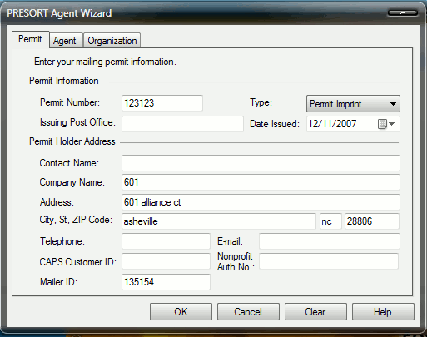Open the permit Type dropdown
This screenshot has width=427, height=337.
(353, 104)
